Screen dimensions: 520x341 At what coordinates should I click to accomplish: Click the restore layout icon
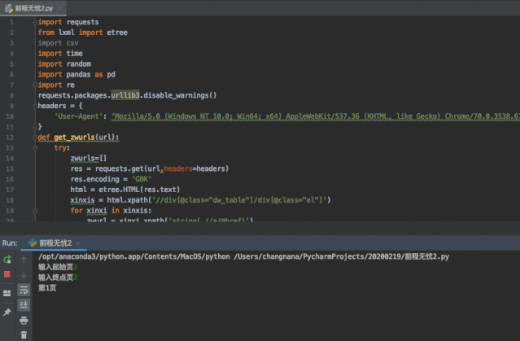(7, 292)
